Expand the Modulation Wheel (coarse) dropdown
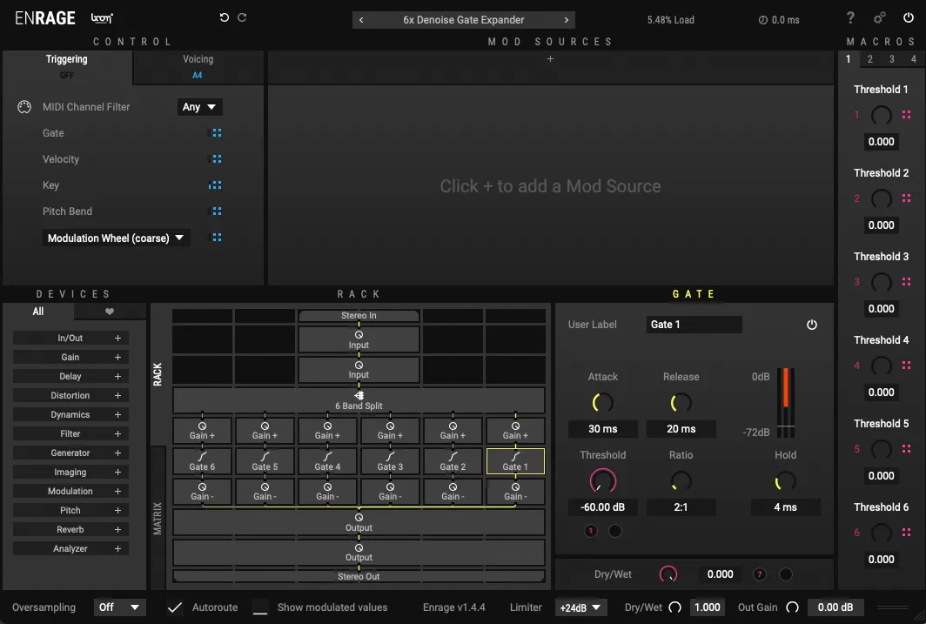 (x=116, y=238)
